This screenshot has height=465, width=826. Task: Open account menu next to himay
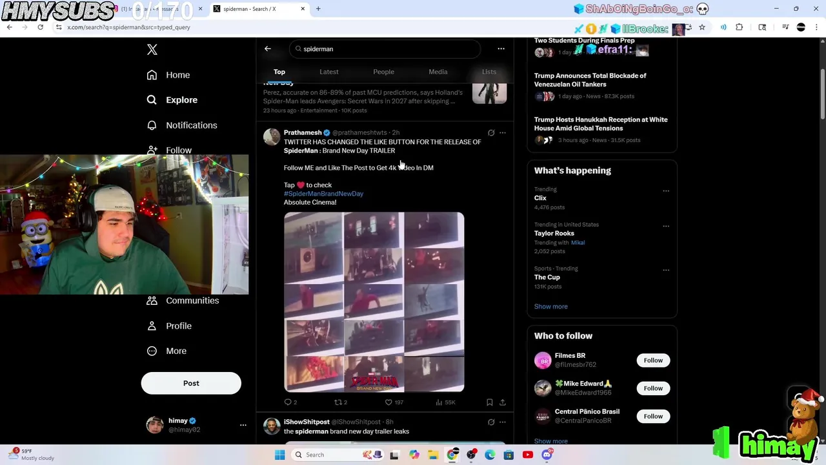click(x=243, y=425)
